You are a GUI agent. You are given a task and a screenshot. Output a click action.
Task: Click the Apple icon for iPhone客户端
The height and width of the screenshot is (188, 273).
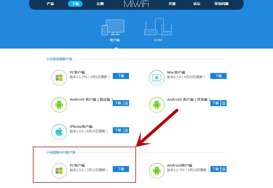[x=59, y=132]
